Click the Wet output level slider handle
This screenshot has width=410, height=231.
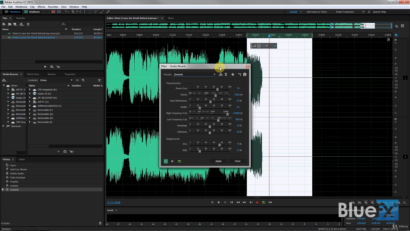pyautogui.click(x=200, y=151)
